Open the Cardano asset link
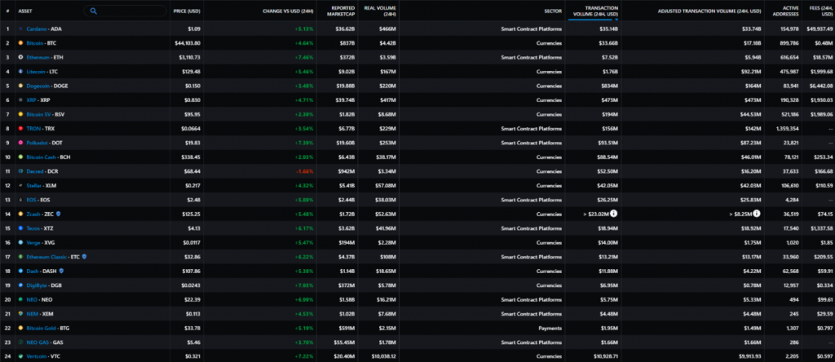The width and height of the screenshot is (835, 362). click(36, 29)
